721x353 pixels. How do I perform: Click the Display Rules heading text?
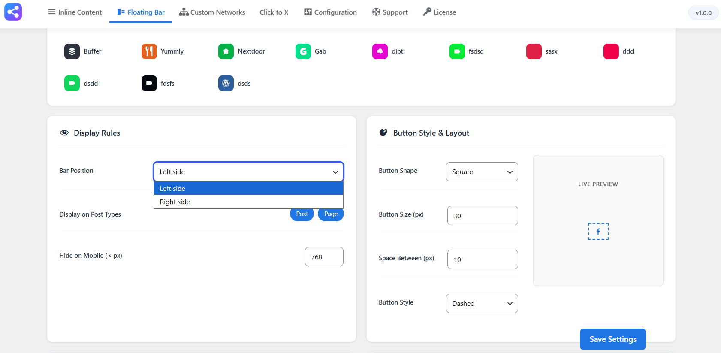pyautogui.click(x=97, y=133)
